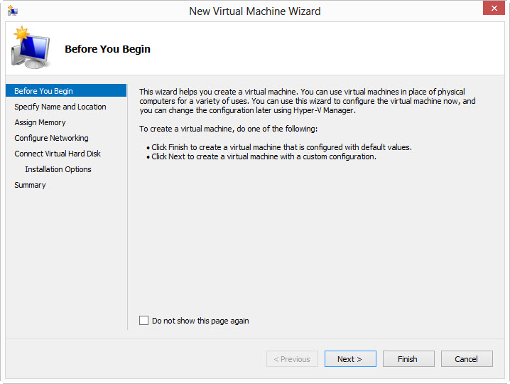Screen dimensions: 510x384
Task: Click the introductory paragraph about the wizard
Action: (307, 101)
